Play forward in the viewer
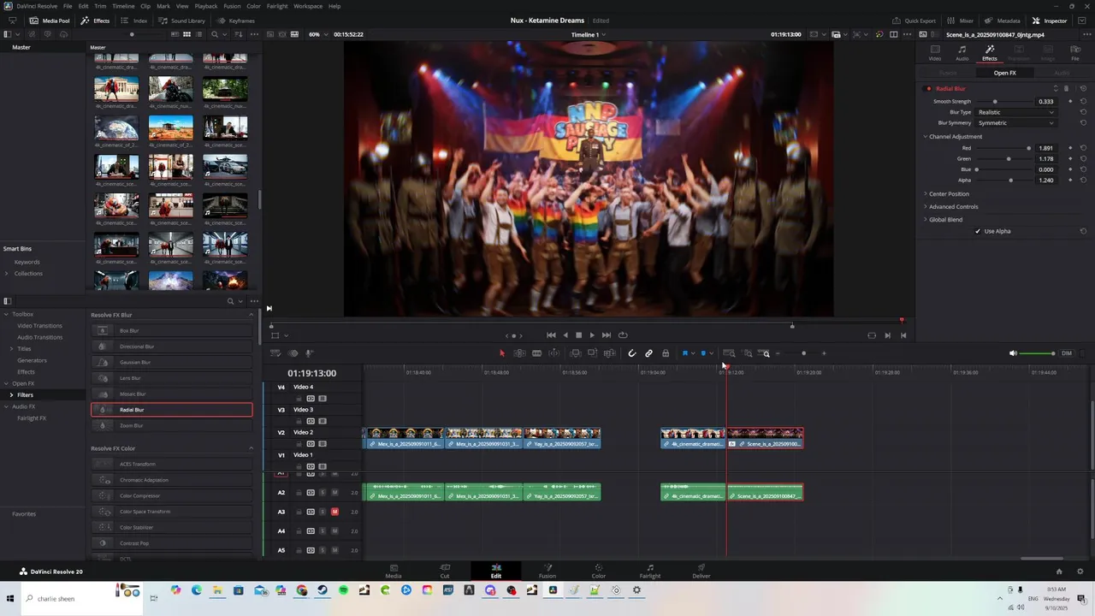This screenshot has width=1095, height=616. 592,335
